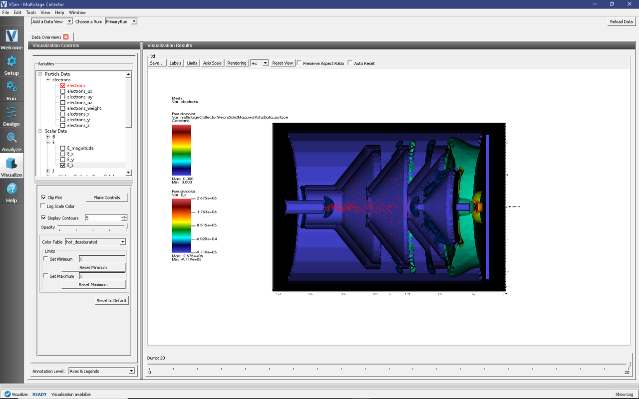This screenshot has width=639, height=399.
Task: Click the Set Minimum value field
Action: (x=102, y=259)
